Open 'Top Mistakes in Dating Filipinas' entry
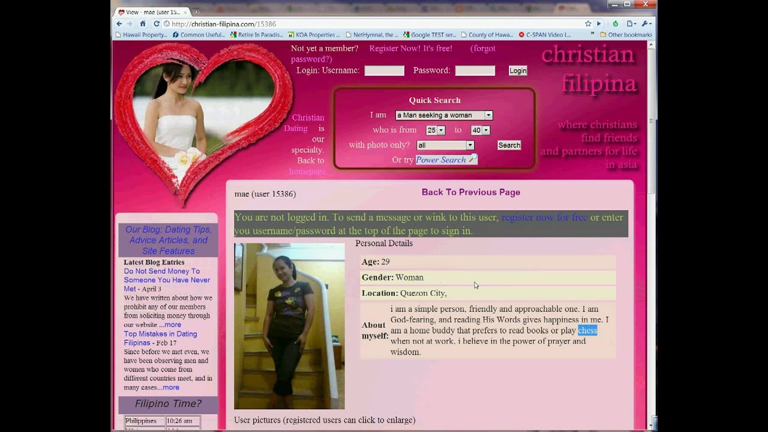The image size is (768, 432). [x=160, y=338]
